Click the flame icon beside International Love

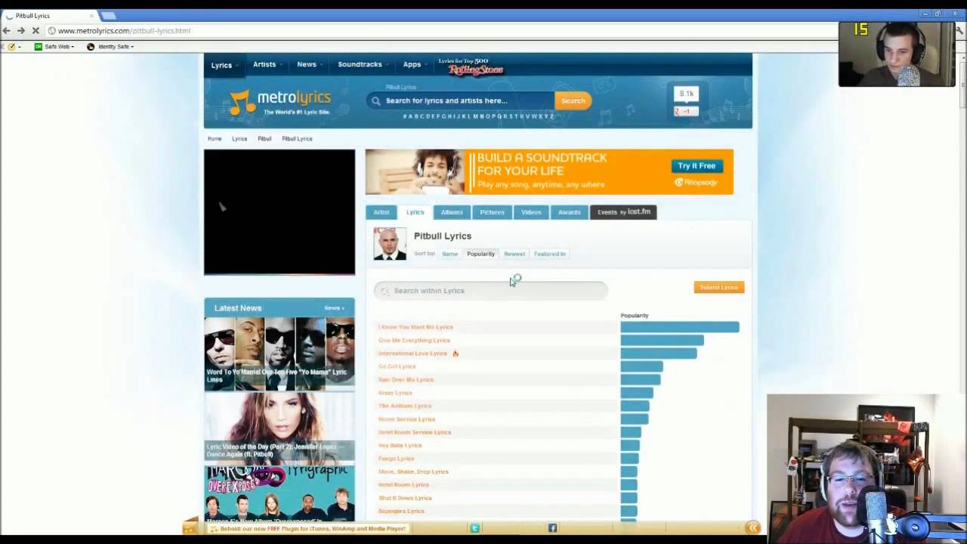(x=455, y=354)
